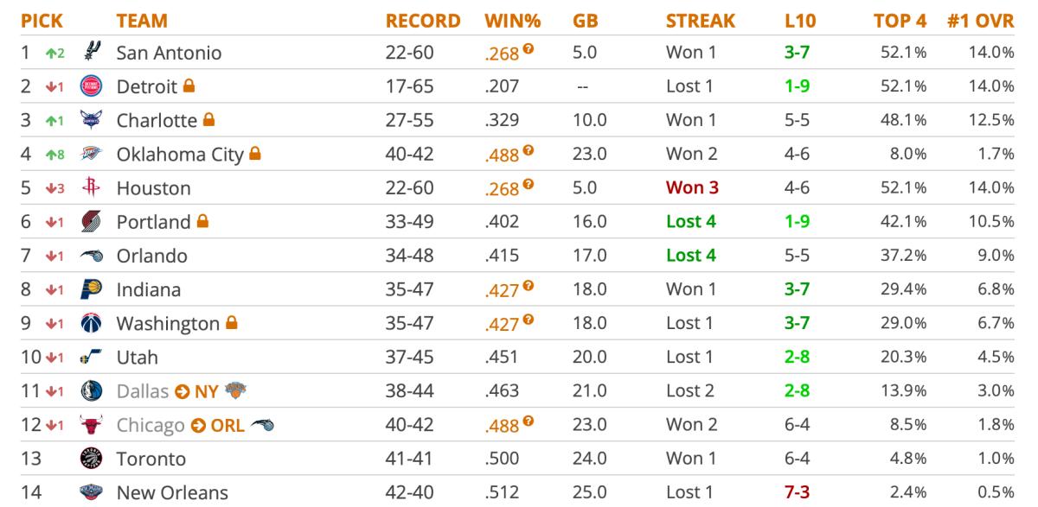The width and height of the screenshot is (1038, 507).
Task: Click the San Antonio Spurs logo
Action: tap(90, 53)
